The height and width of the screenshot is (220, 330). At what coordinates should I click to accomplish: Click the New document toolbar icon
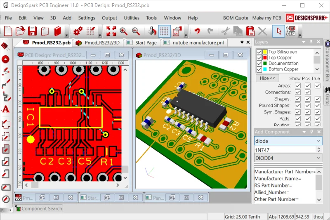click(8, 31)
